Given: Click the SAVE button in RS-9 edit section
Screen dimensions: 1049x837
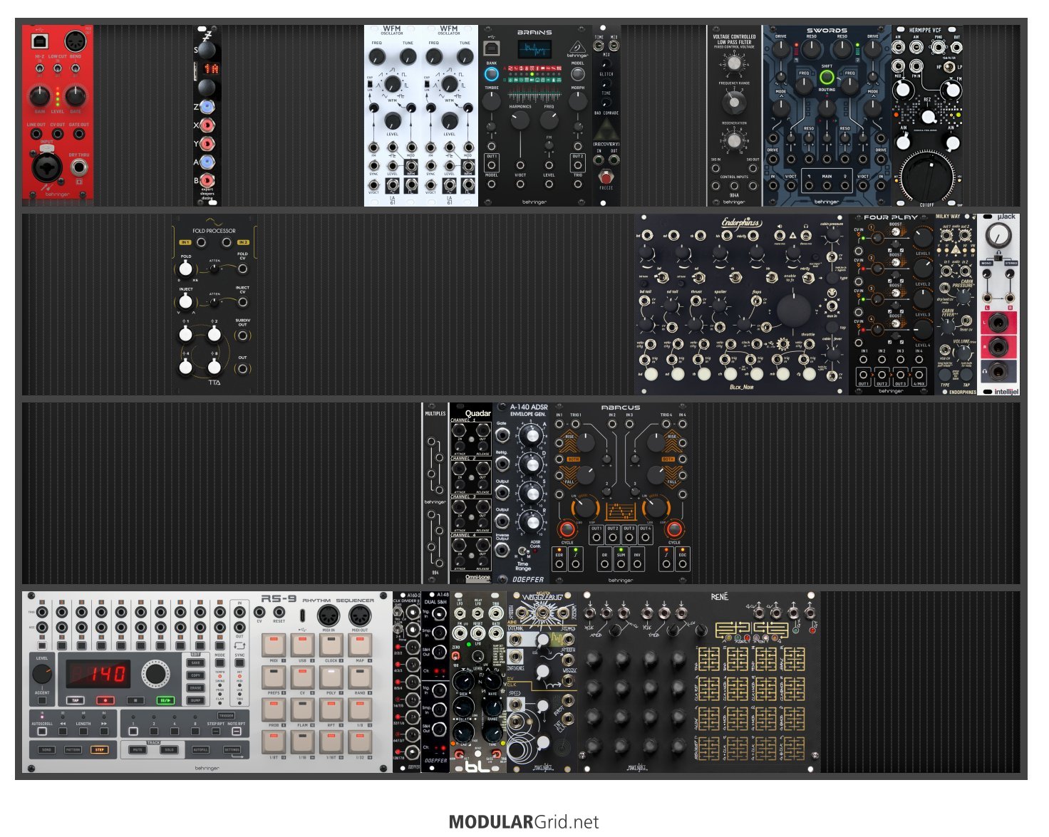Looking at the screenshot, I should pos(196,662).
